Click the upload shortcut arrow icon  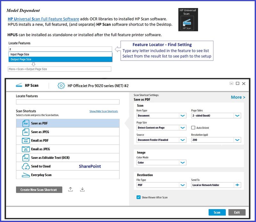(70, 189)
